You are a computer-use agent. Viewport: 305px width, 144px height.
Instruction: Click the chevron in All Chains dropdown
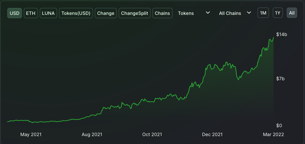pos(249,13)
